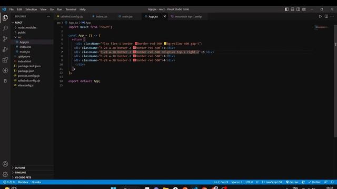This screenshot has width=337, height=189.
Task: Open the View menu
Action: point(43,9)
